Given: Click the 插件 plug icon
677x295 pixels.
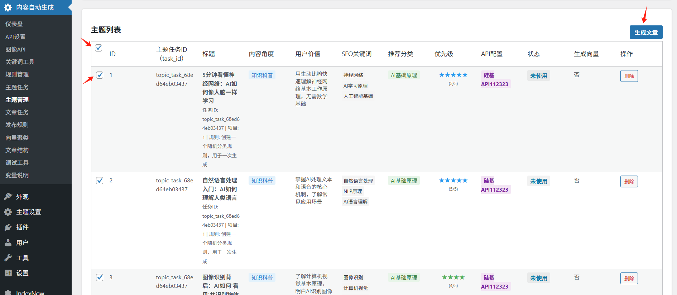Looking at the screenshot, I should pos(8,227).
